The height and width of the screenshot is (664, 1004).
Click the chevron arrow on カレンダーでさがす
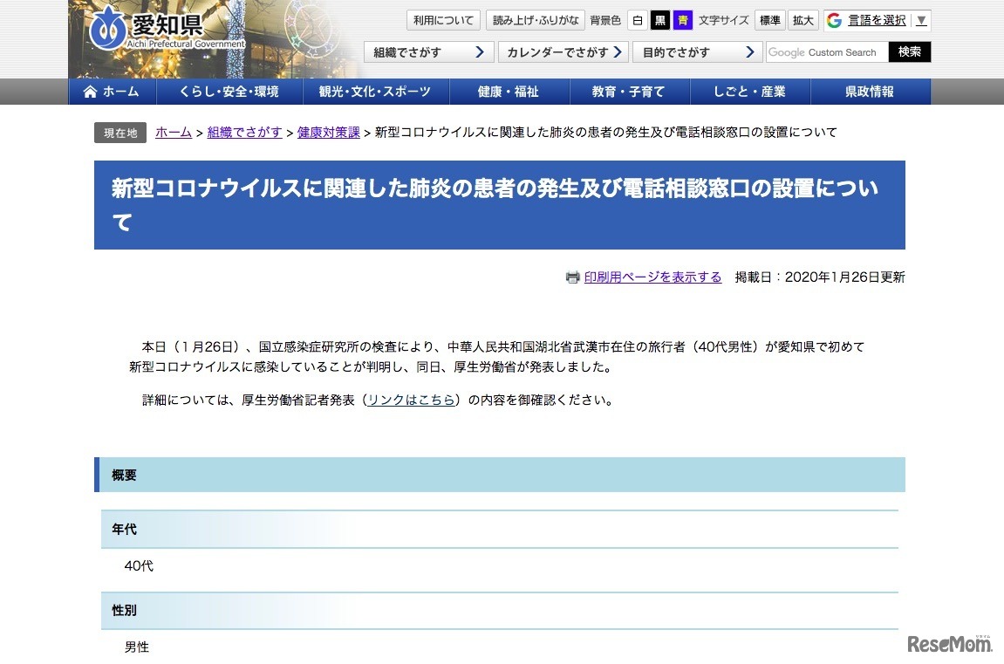(618, 51)
